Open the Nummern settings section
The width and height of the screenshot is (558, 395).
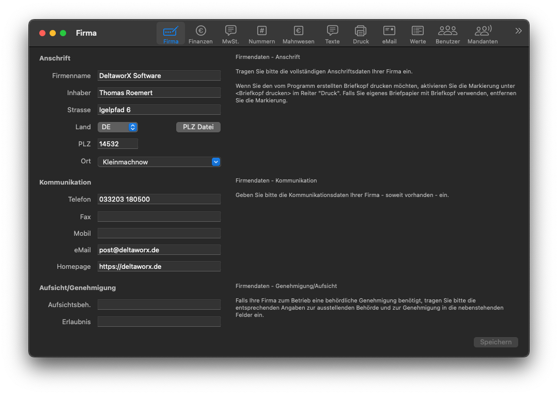(x=261, y=34)
